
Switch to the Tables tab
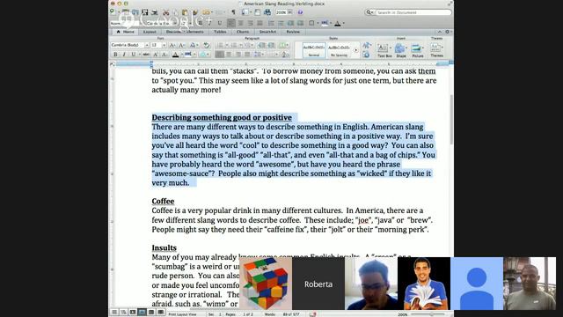point(220,32)
